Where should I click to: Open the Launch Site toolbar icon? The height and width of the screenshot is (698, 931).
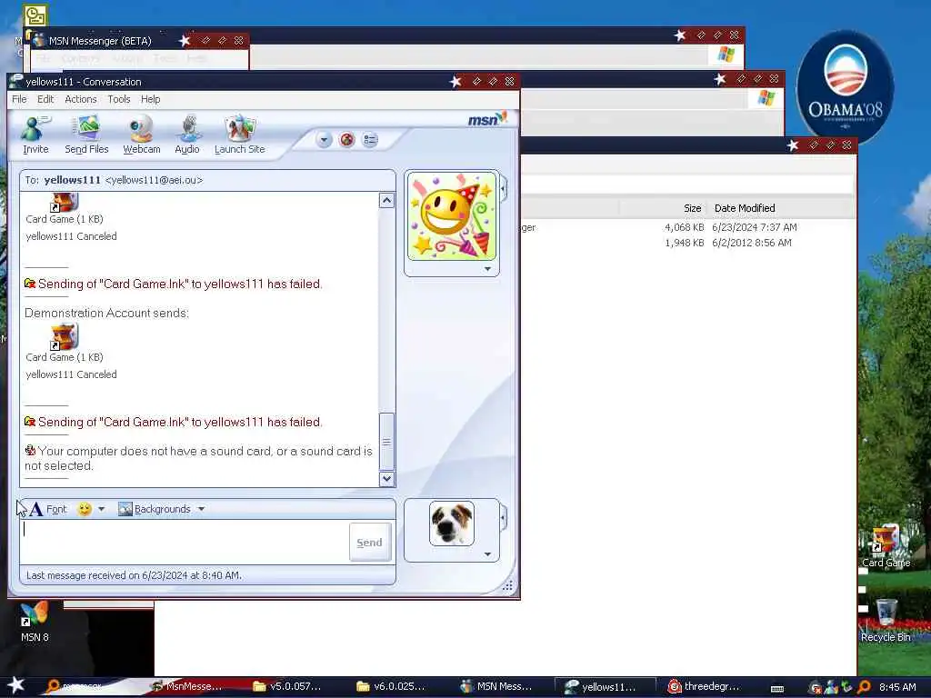(239, 135)
